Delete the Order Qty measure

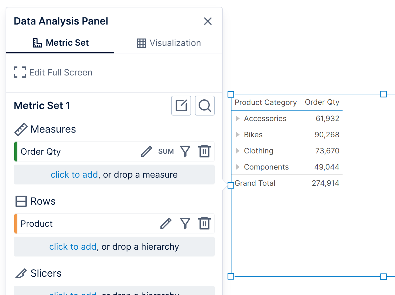click(204, 152)
